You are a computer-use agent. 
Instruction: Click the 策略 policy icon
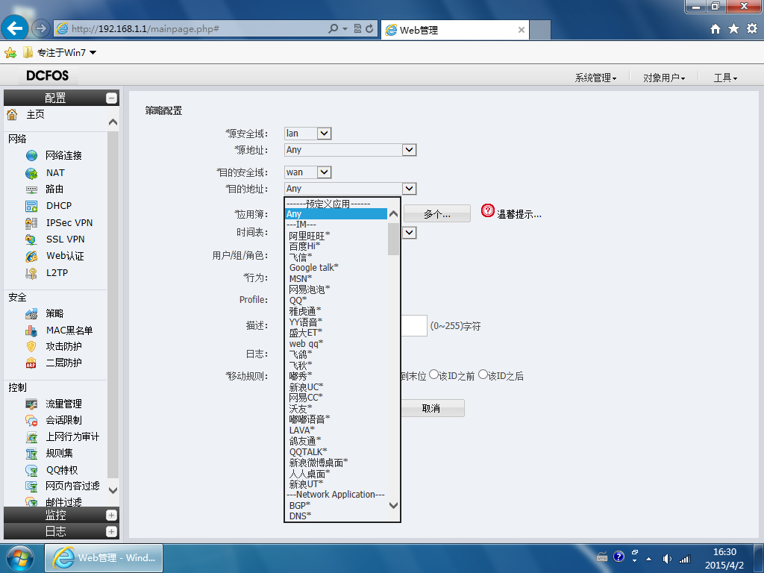tap(31, 314)
